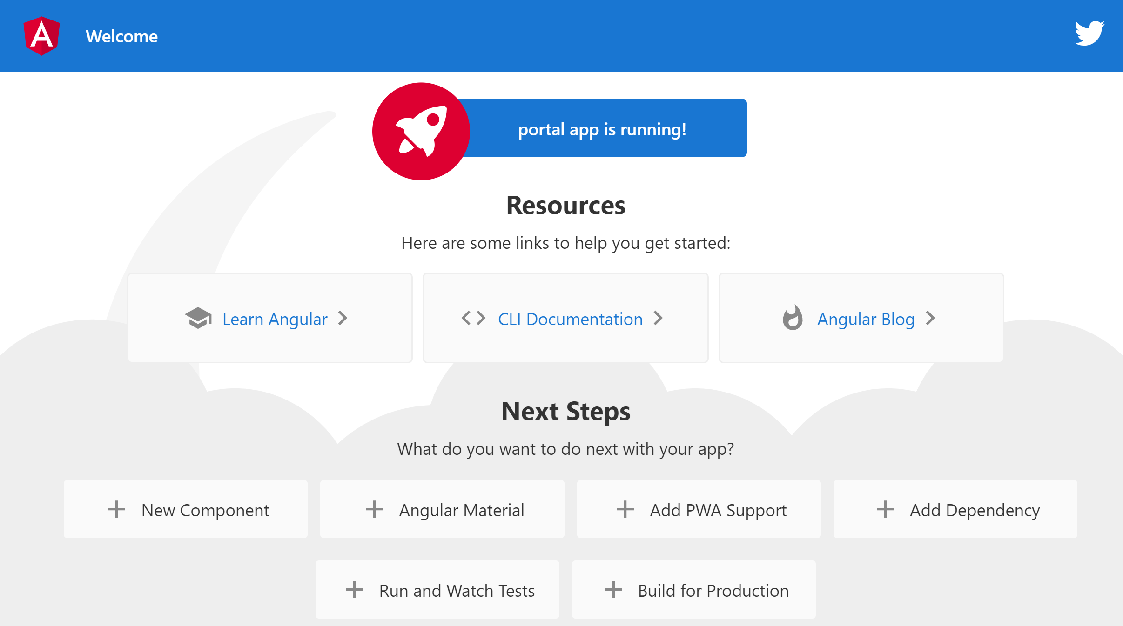Visit the Angular Blog link
The height and width of the screenshot is (626, 1123).
866,319
